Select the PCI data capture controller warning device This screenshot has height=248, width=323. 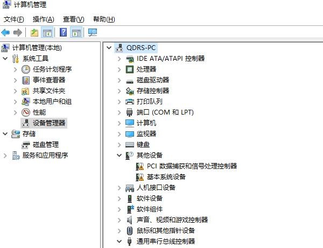192,166
